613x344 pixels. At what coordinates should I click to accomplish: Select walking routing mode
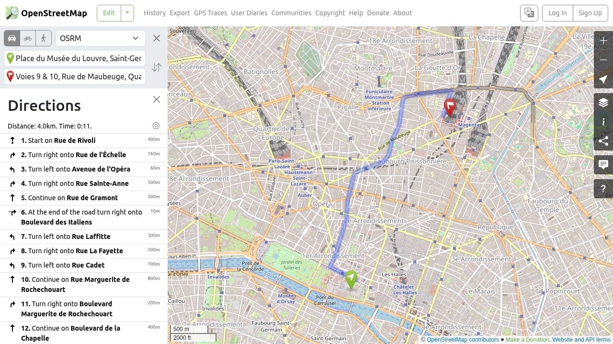pyautogui.click(x=44, y=38)
